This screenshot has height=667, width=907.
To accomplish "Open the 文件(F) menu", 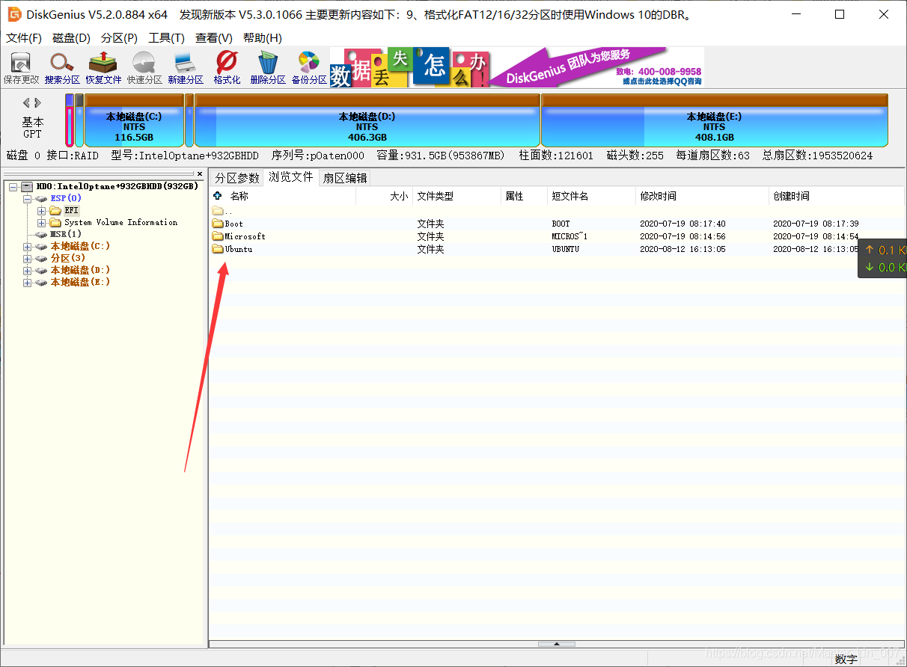I will (24, 38).
